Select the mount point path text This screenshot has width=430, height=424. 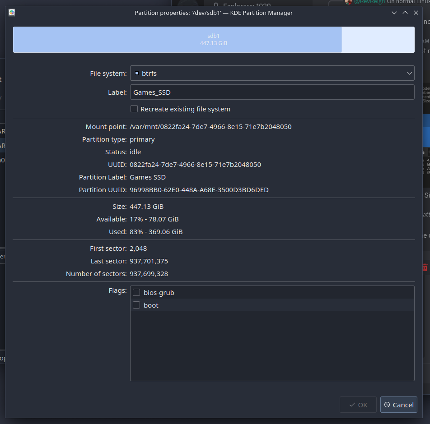pos(210,127)
